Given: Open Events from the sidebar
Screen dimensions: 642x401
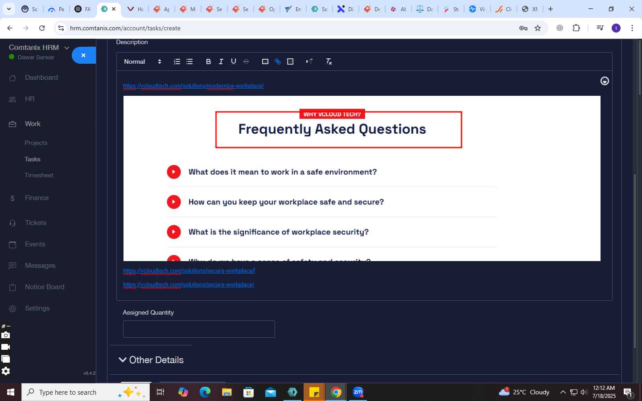Looking at the screenshot, I should pos(35,244).
